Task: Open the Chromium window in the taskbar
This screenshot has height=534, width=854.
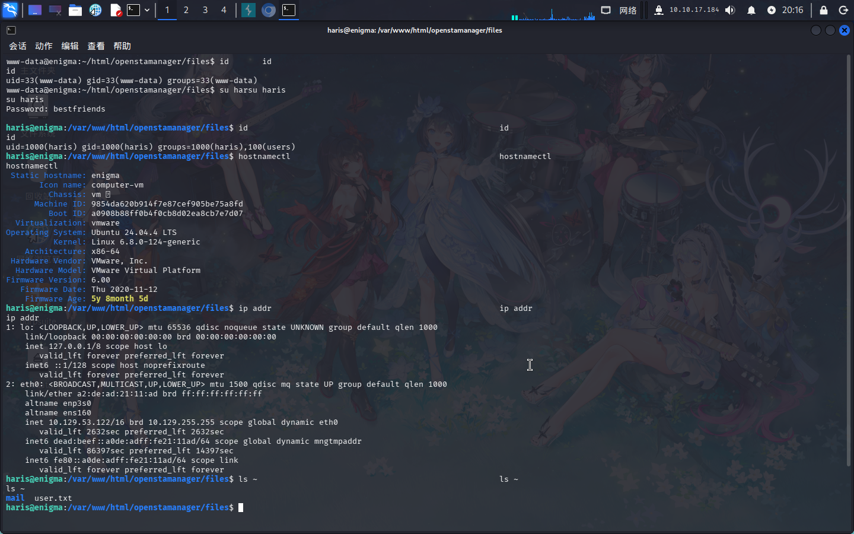Action: 269,10
